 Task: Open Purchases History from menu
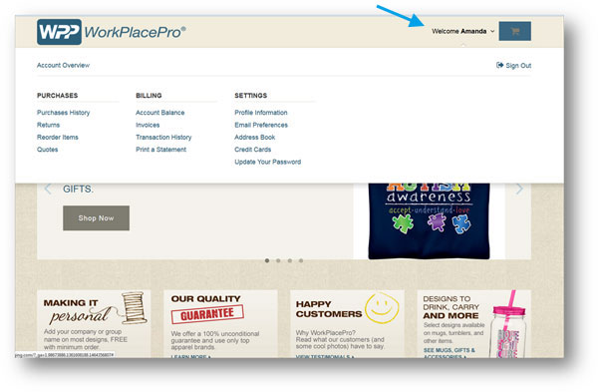pyautogui.click(x=64, y=113)
